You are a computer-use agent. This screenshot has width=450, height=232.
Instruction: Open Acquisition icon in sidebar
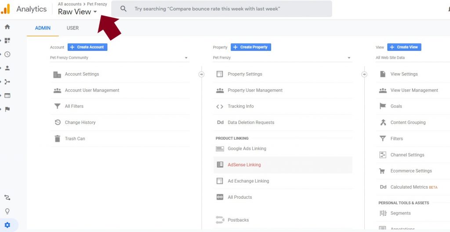(7, 82)
